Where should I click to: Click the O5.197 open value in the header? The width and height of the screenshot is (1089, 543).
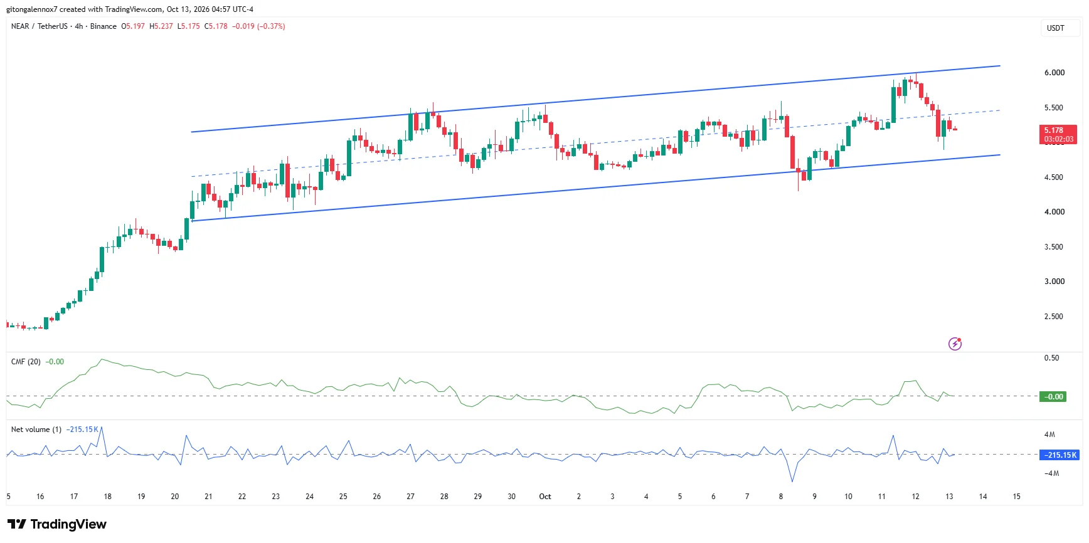click(x=133, y=26)
